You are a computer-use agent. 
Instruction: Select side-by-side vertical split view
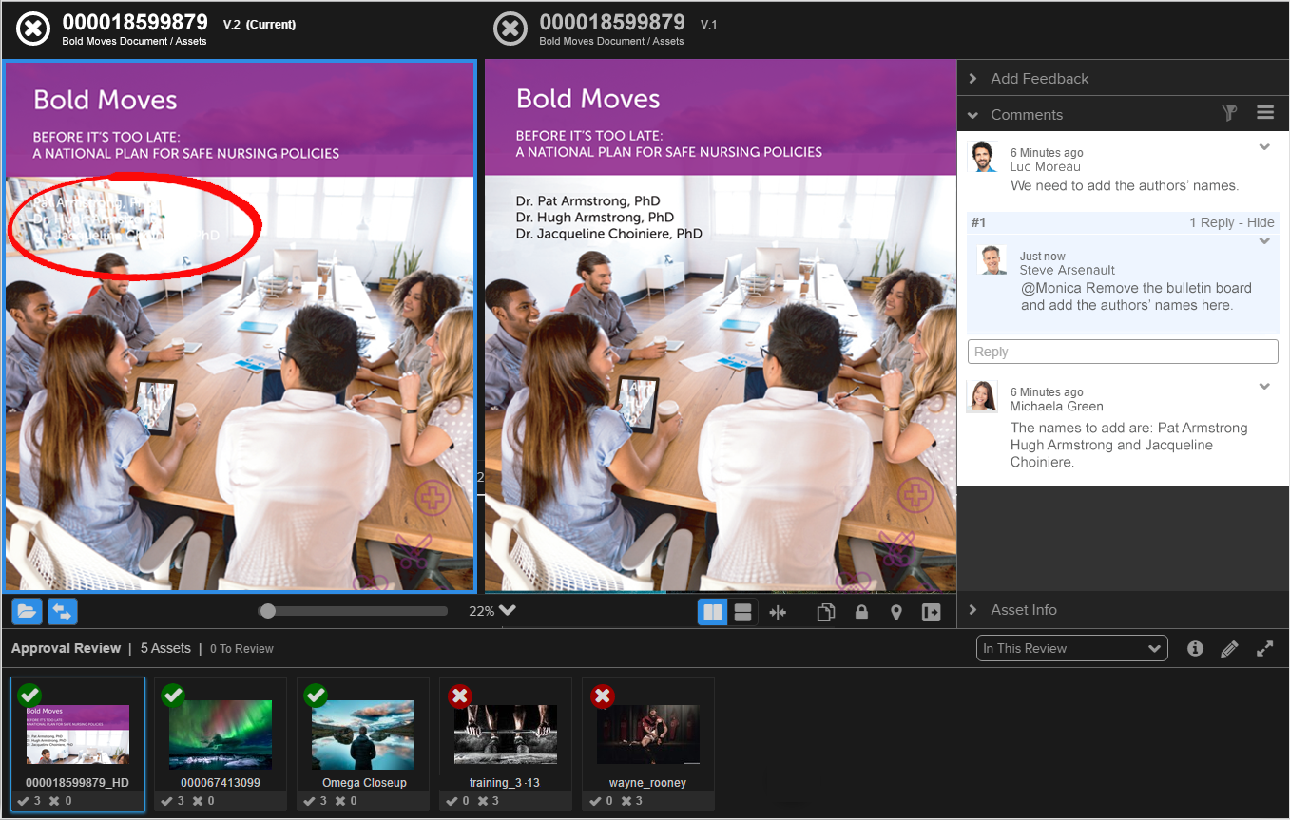pyautogui.click(x=712, y=613)
